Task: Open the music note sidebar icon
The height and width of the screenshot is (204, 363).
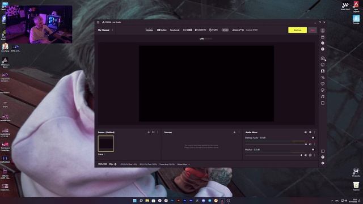Action: 323,96
